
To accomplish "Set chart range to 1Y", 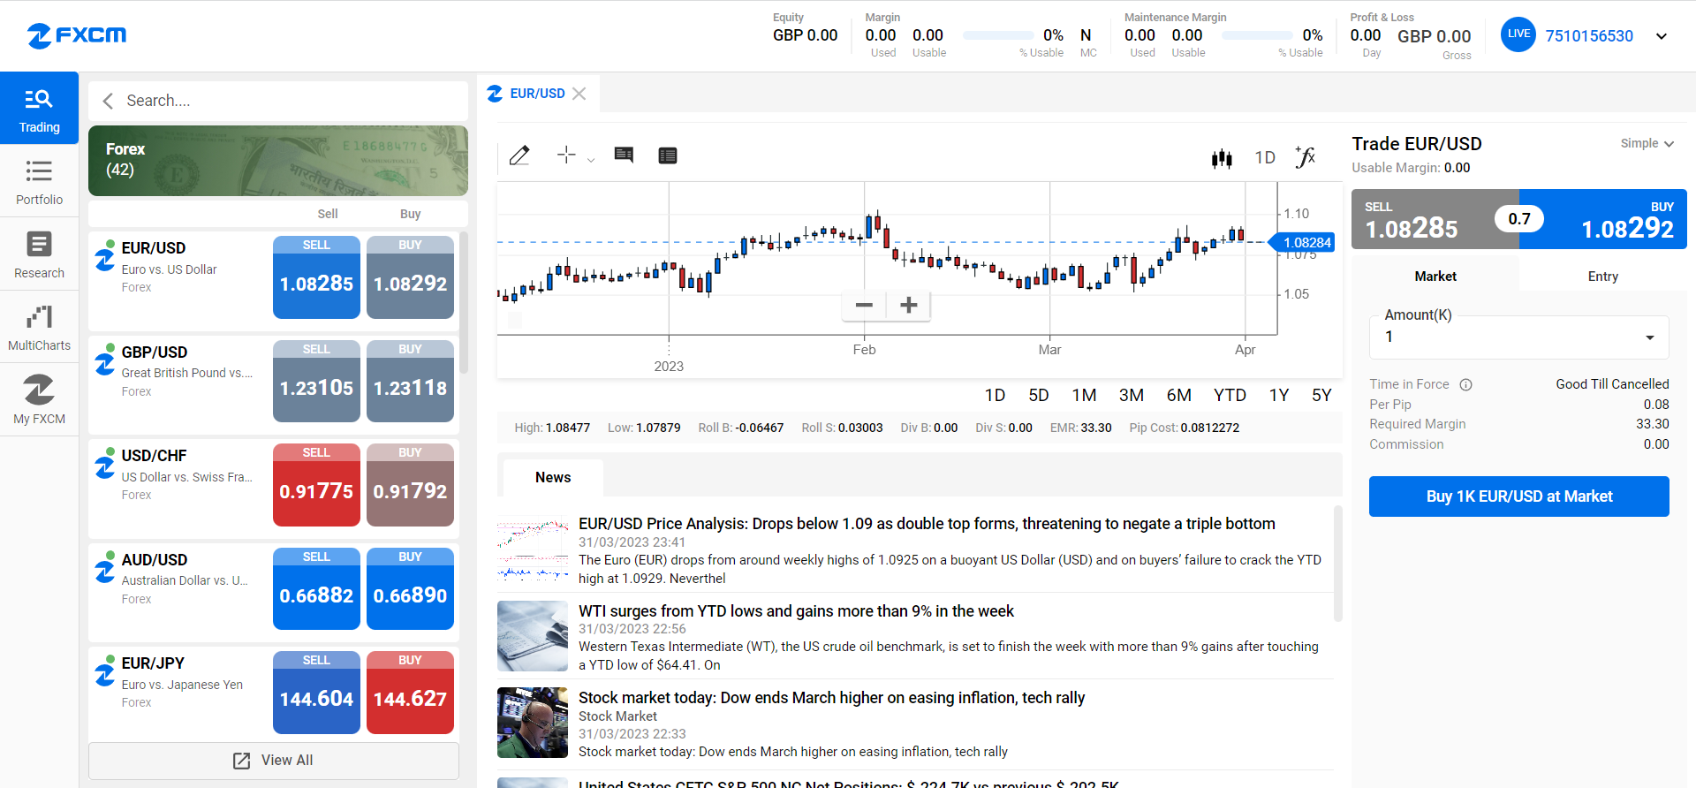I will coord(1278,396).
